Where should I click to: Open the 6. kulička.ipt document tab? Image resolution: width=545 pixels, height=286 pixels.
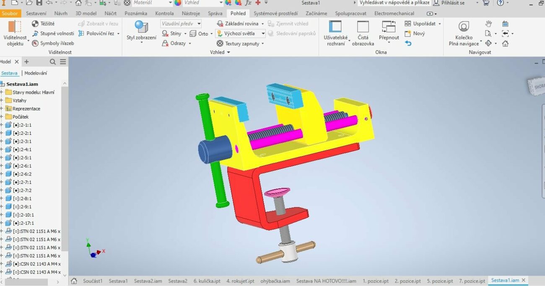(x=207, y=281)
